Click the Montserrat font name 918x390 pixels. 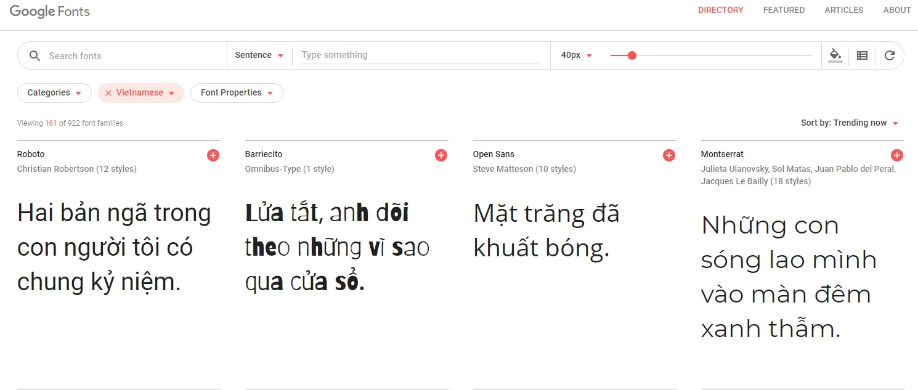[x=722, y=154]
